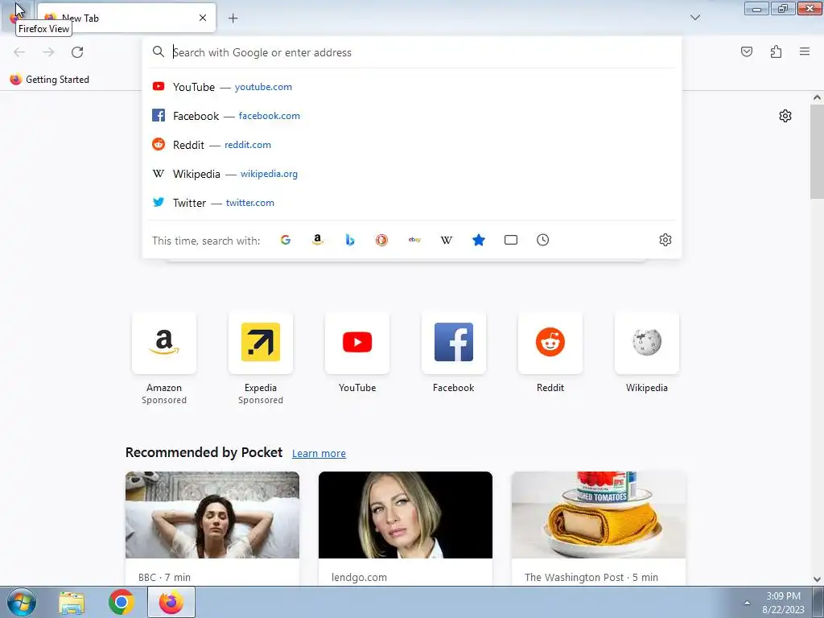
Task: Show hidden system tray icons
Action: point(747,603)
